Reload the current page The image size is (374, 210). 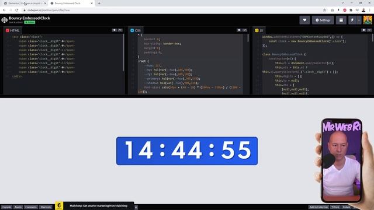click(x=17, y=10)
